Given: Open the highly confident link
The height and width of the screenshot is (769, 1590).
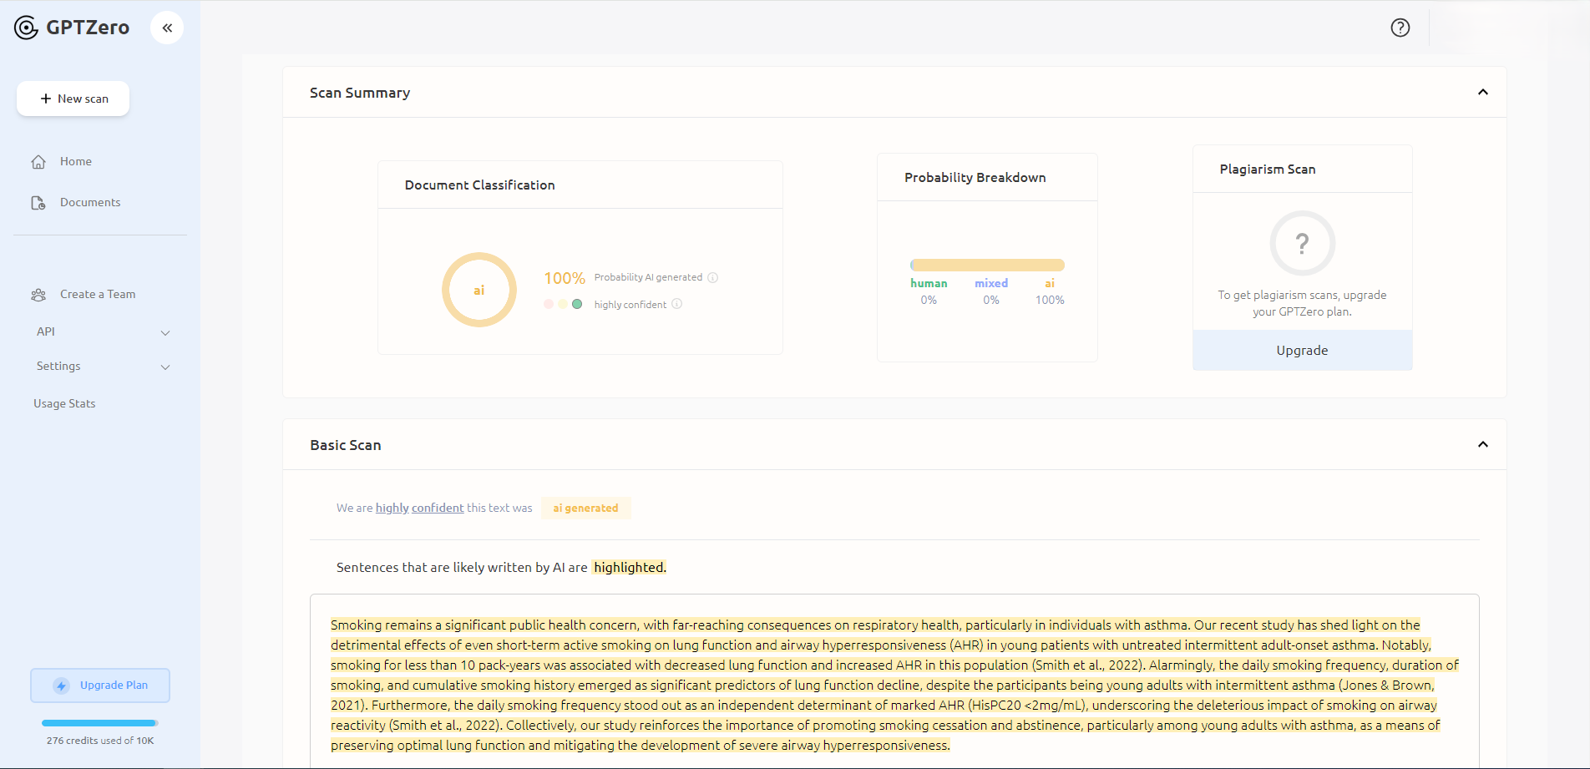Looking at the screenshot, I should 419,508.
